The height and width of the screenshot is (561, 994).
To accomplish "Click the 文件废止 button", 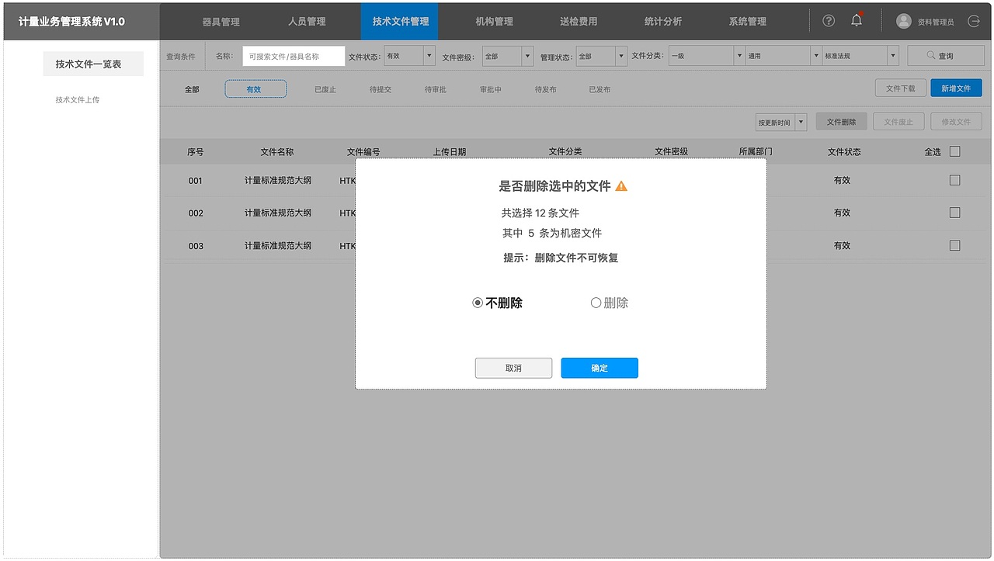I will click(x=898, y=122).
